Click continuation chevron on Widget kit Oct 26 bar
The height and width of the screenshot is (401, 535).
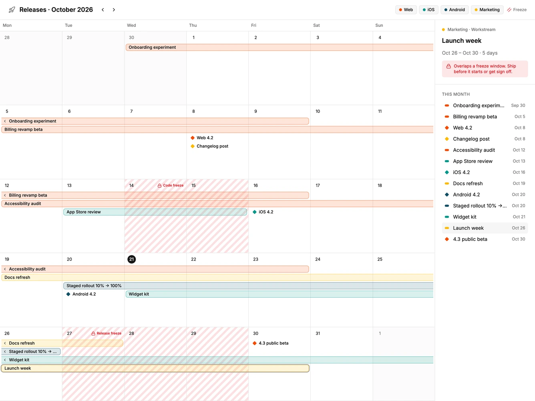tap(5, 360)
